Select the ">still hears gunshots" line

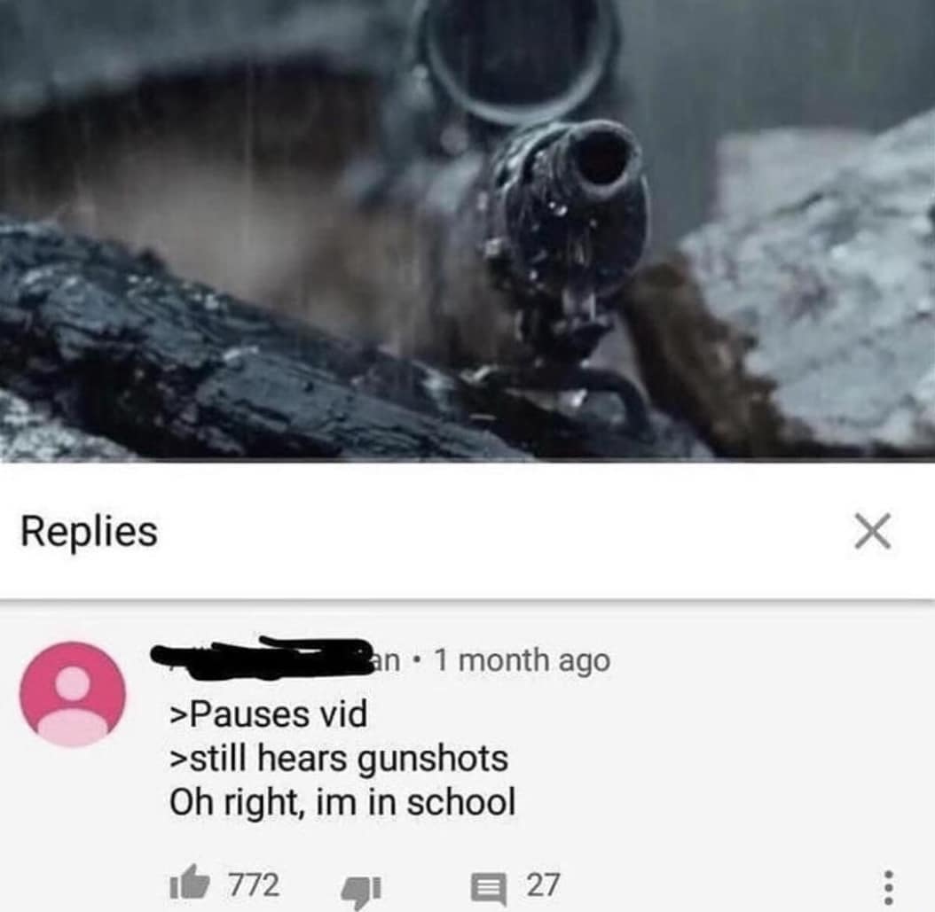[x=339, y=759]
